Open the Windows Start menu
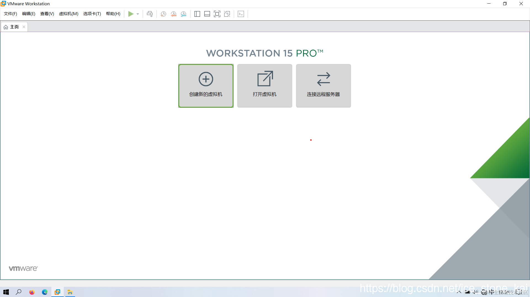Screen dimensions: 530x297 pyautogui.click(x=6, y=292)
